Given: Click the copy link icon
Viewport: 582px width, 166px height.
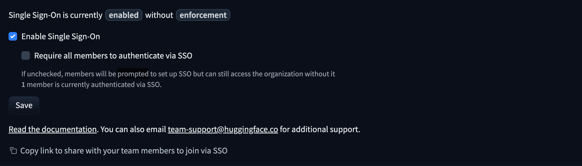Looking at the screenshot, I should [x=13, y=151].
